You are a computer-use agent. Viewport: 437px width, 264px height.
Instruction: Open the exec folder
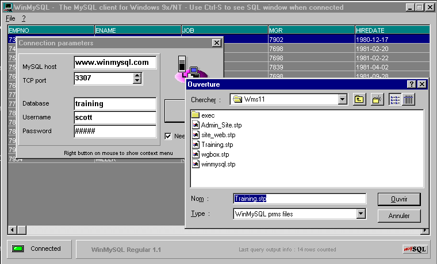[204, 115]
